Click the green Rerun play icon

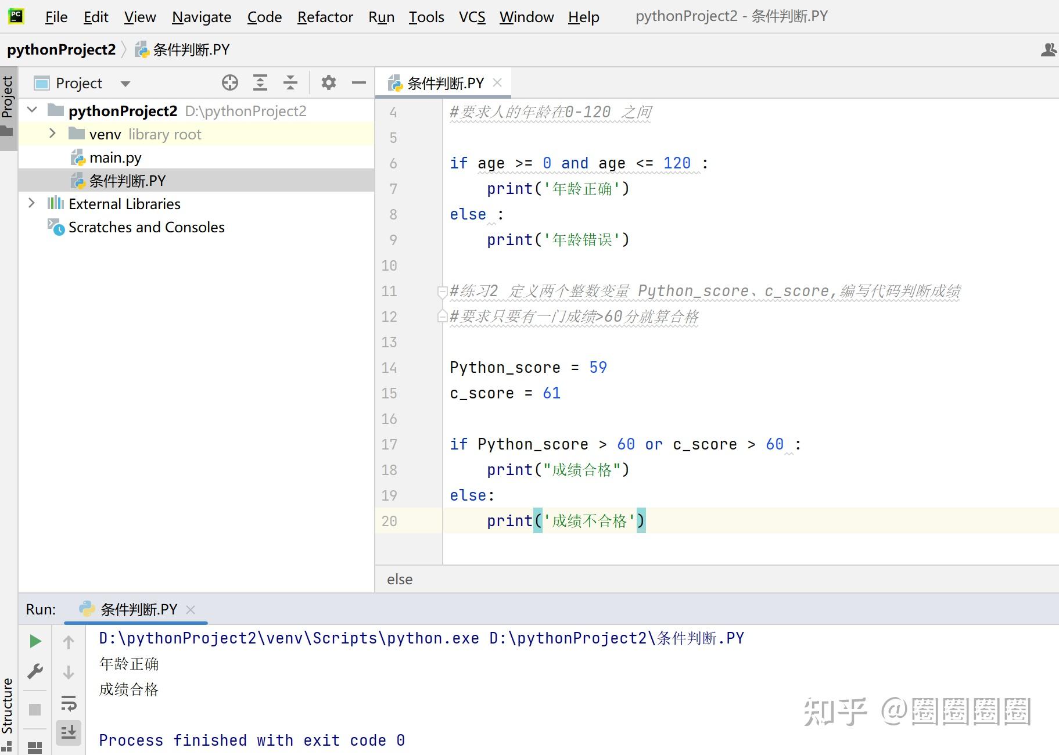tap(35, 641)
